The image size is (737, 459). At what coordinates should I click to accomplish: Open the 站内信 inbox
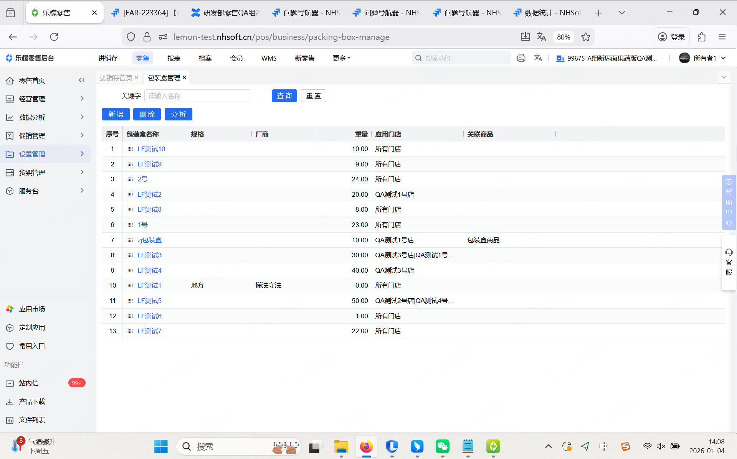(29, 383)
